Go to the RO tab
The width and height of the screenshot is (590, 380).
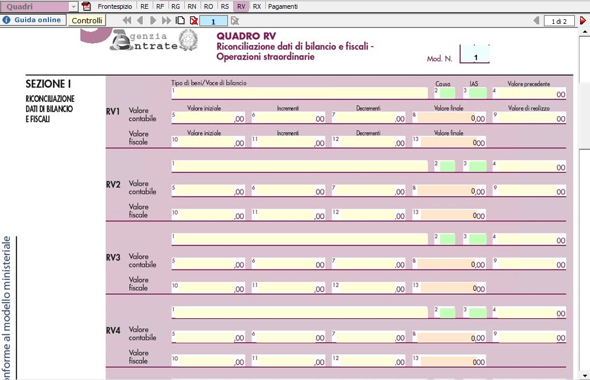[209, 6]
